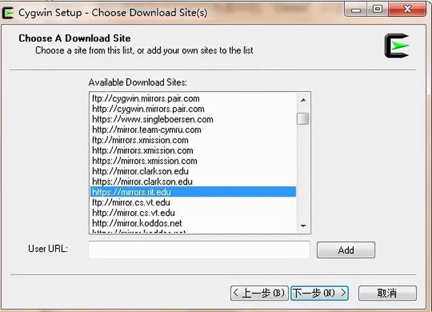Click the User URL input field
The image size is (432, 312).
(x=199, y=250)
